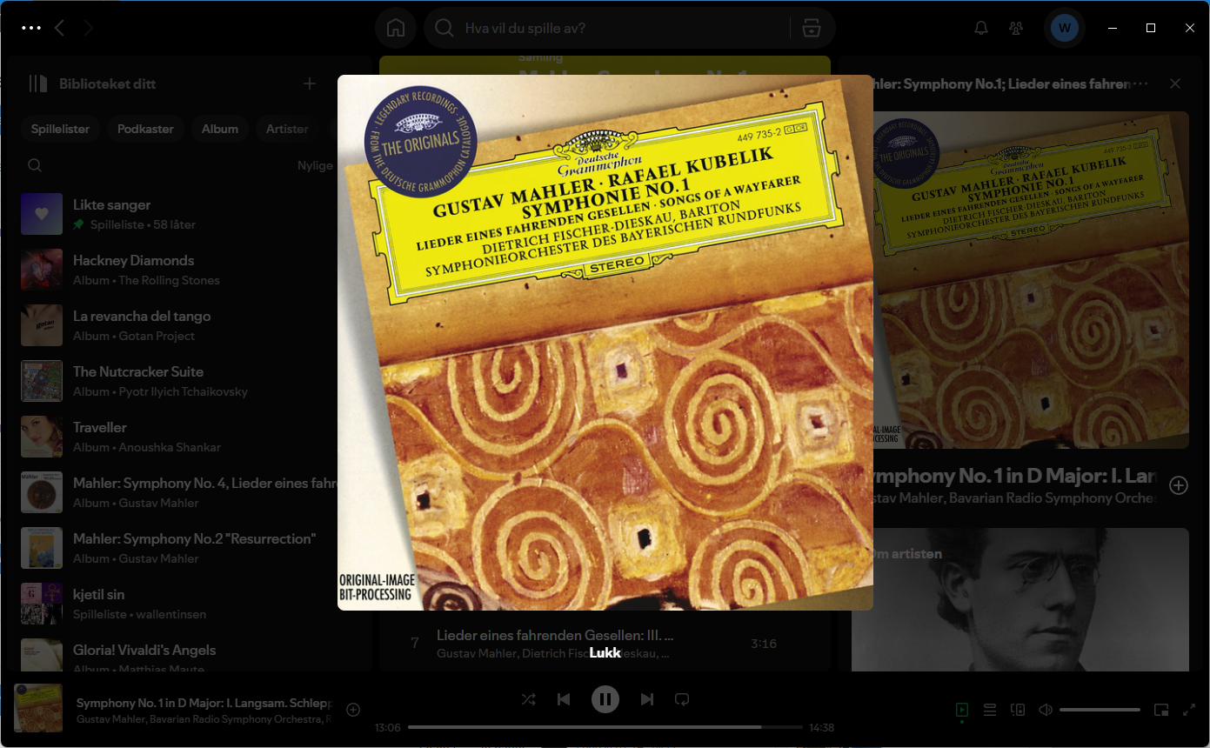Filter library by Podkaster

[x=145, y=129]
